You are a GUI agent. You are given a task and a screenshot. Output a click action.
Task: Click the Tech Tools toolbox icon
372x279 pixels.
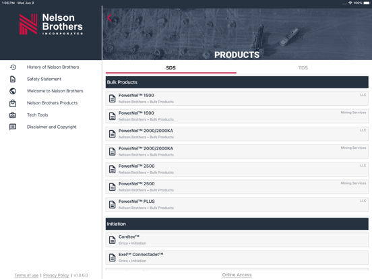tap(13, 115)
